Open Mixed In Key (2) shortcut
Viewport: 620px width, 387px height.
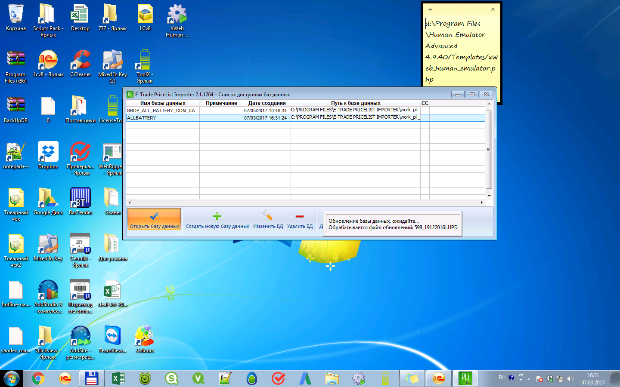[x=112, y=66]
